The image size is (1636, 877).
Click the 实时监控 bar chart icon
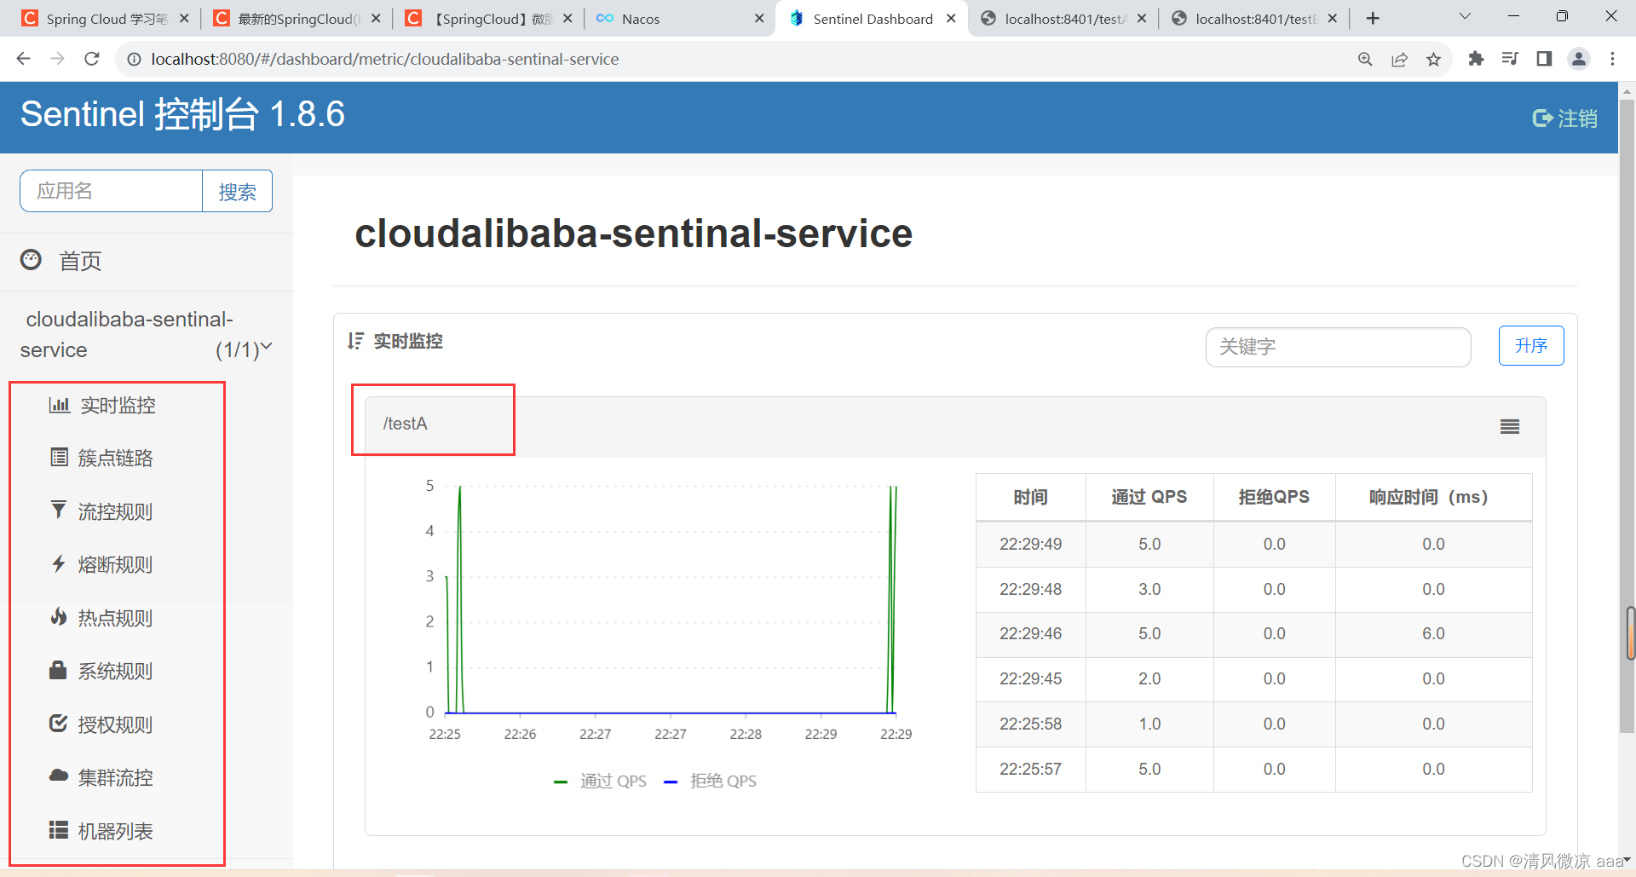(59, 405)
